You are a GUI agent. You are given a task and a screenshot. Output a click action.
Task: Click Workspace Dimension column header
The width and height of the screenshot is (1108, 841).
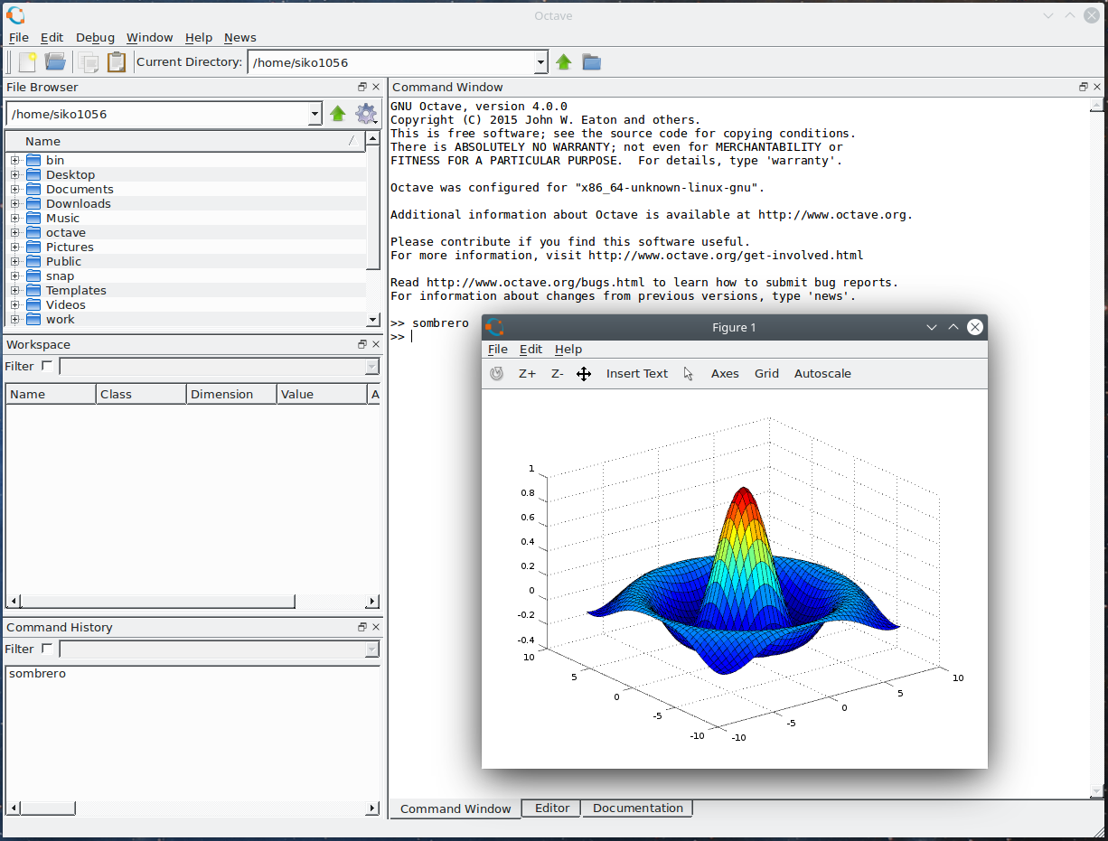[x=231, y=394]
